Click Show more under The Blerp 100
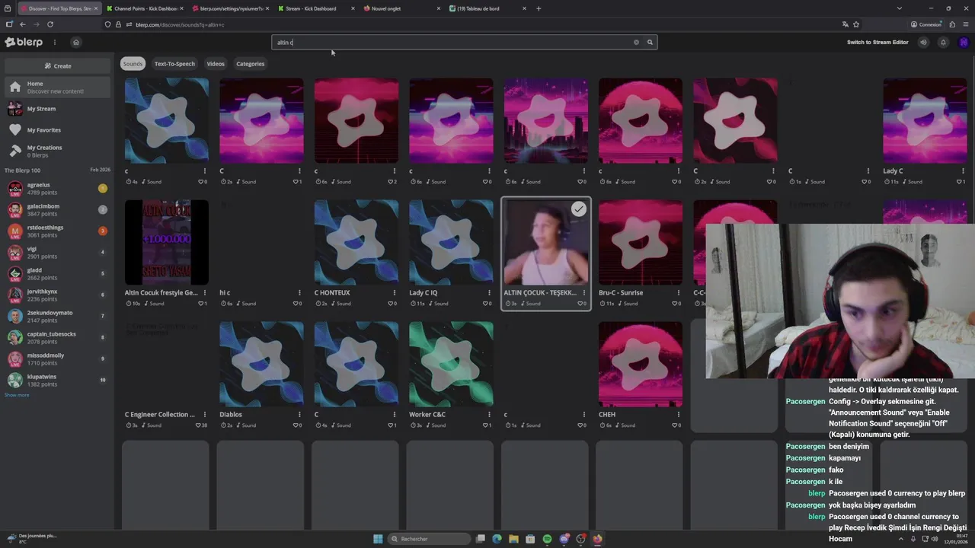This screenshot has height=548, width=975. tap(17, 395)
